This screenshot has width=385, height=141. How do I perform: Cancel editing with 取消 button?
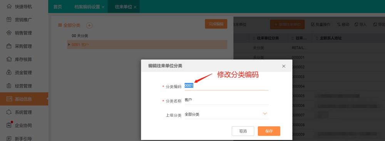coord(243,131)
